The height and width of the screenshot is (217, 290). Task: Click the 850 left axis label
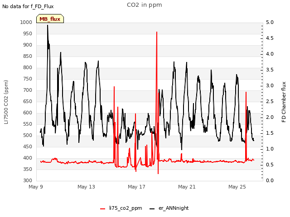[28, 56]
